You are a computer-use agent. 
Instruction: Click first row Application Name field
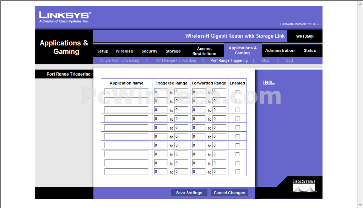[x=126, y=92]
